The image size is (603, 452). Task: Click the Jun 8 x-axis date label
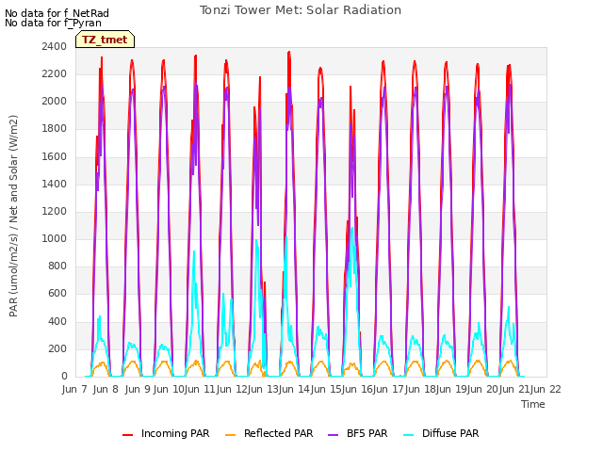click(106, 389)
